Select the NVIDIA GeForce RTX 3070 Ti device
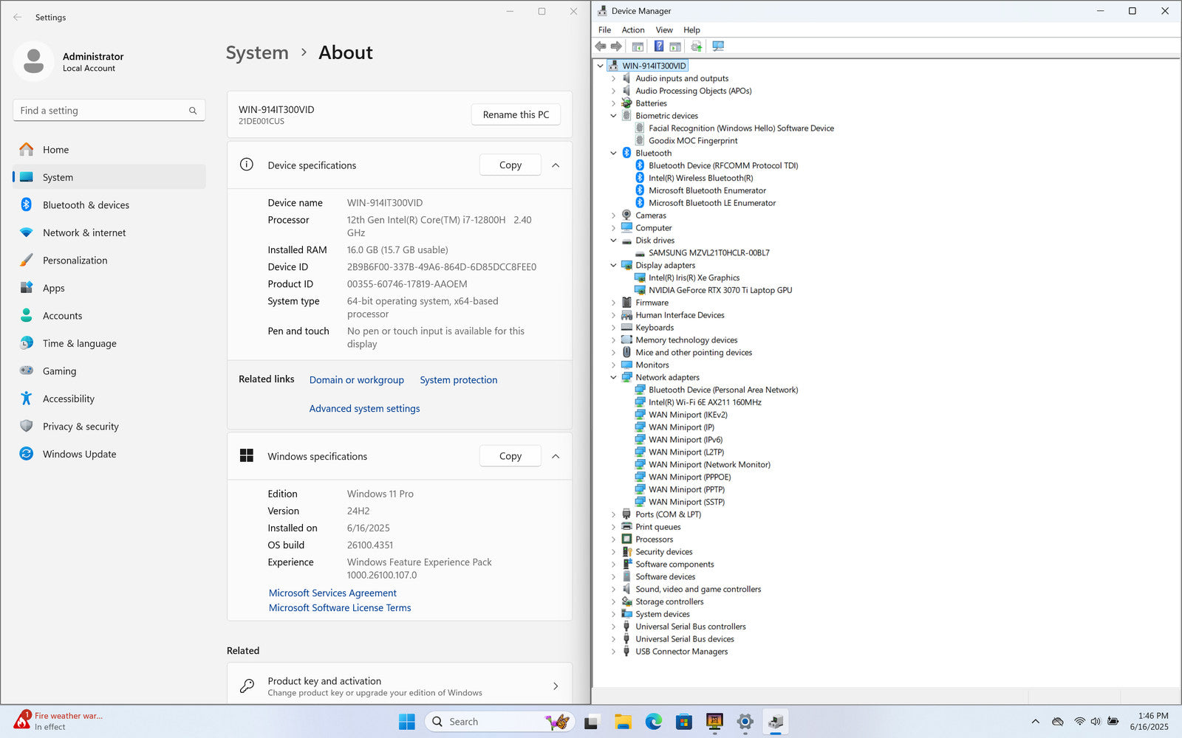 coord(720,290)
